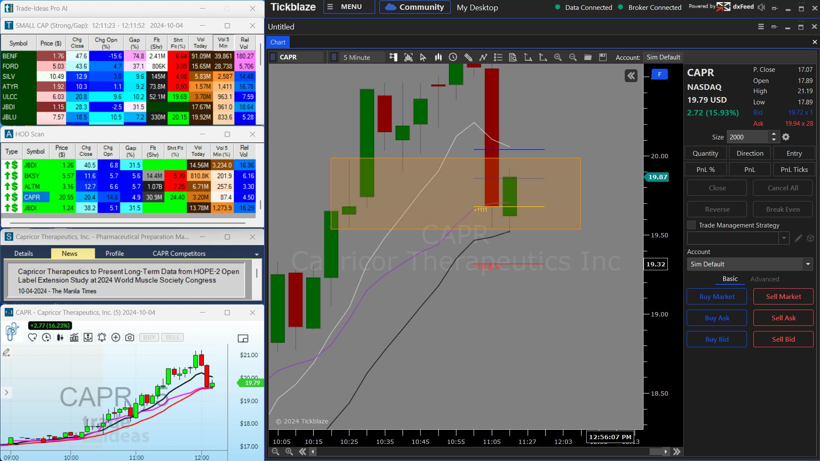The image size is (820, 461).
Task: Open the Capricor HOPE-2 news headline
Action: [x=129, y=276]
